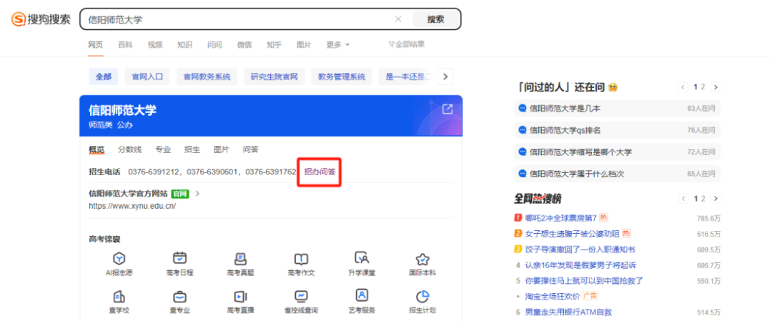Click the Sogou search logo
The height and width of the screenshot is (321, 772).
coord(41,19)
